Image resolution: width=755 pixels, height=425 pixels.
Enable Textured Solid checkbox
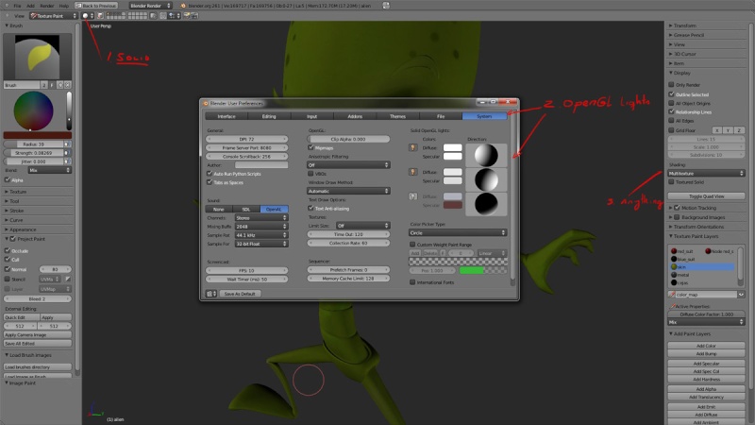coord(671,181)
